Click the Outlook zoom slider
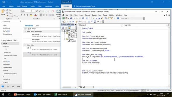 click(x=159, y=91)
